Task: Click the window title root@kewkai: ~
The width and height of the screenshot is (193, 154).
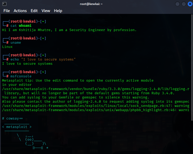Action: pos(91,4)
